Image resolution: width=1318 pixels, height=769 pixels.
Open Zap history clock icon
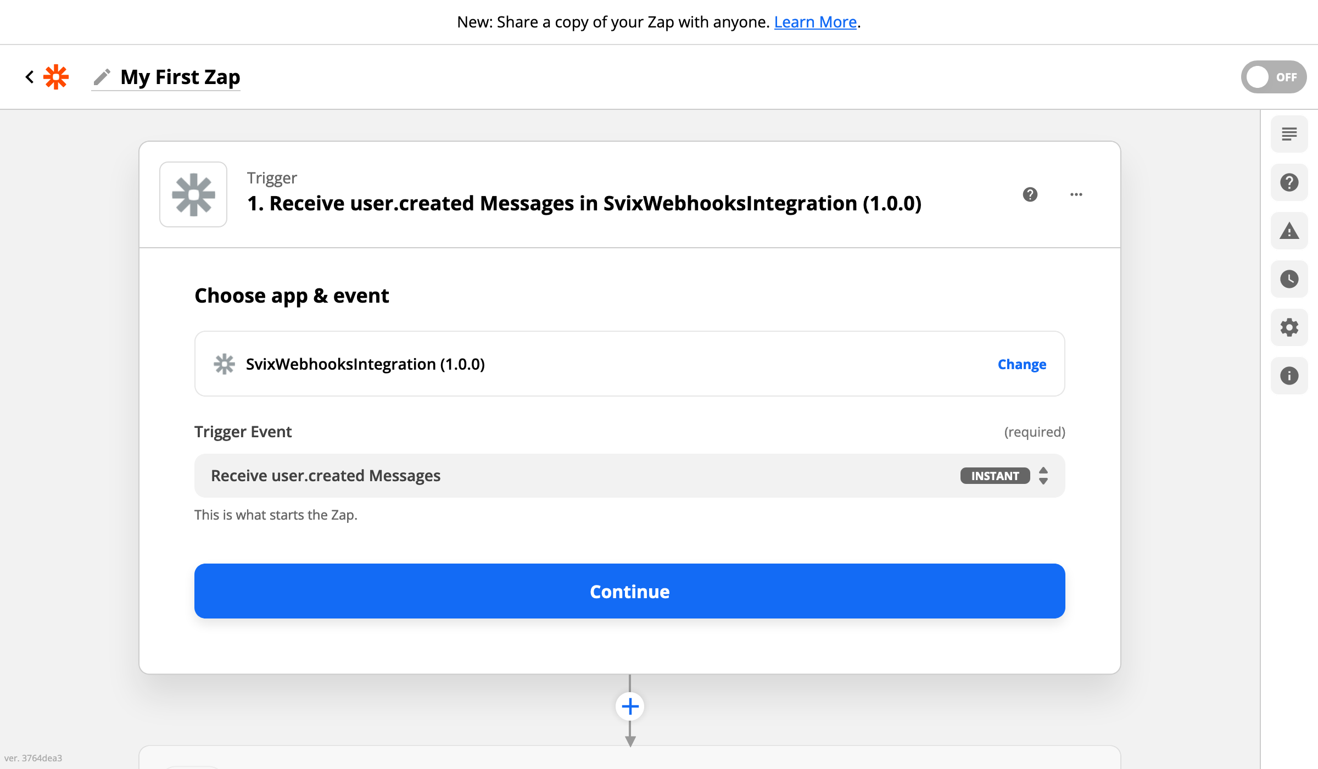coord(1289,279)
